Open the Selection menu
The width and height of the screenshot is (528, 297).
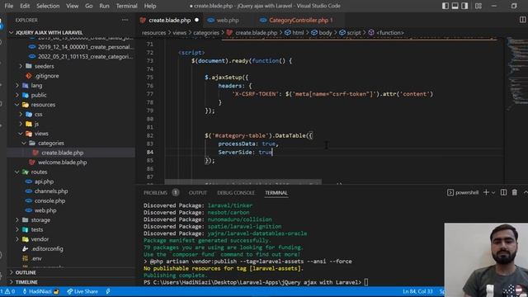click(48, 6)
